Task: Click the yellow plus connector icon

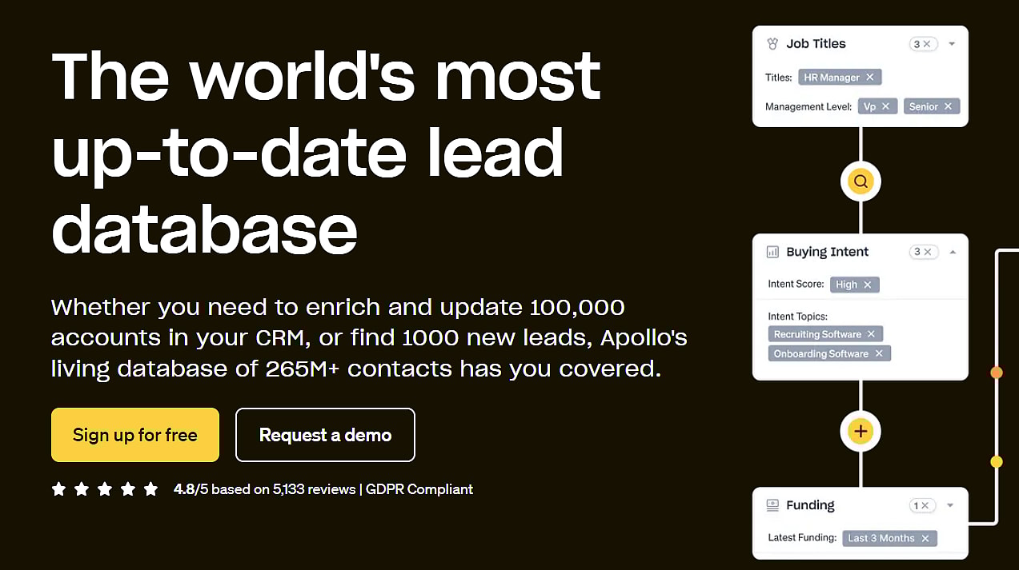Action: 861,432
